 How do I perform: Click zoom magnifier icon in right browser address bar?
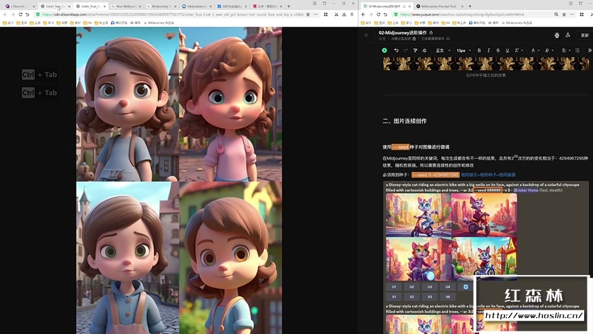click(556, 15)
